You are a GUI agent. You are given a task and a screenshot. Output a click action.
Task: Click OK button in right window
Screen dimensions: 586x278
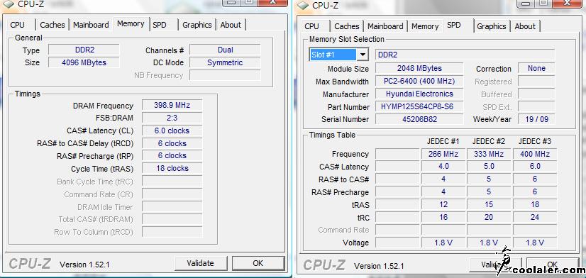pos(553,265)
